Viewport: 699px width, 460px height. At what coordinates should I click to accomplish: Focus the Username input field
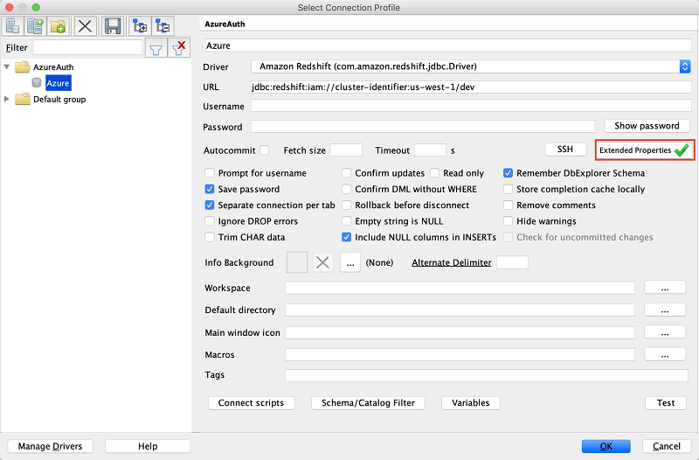click(471, 106)
